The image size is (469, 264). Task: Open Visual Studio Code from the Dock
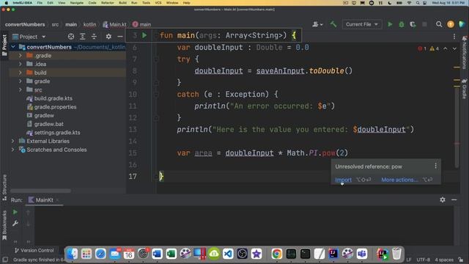(x=228, y=254)
